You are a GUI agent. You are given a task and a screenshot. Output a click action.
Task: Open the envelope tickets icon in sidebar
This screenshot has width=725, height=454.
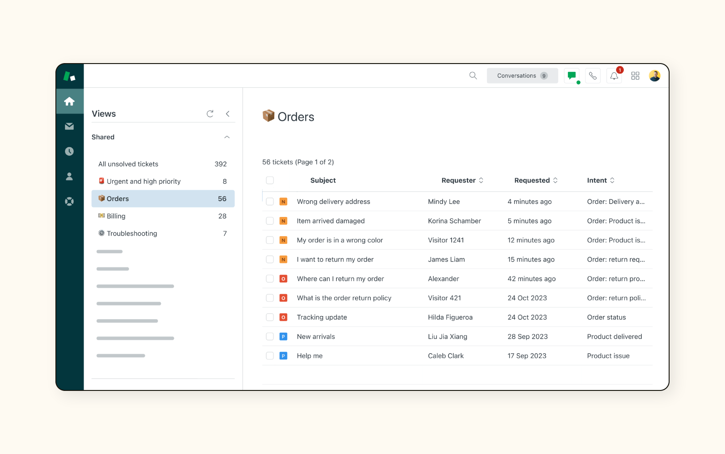coord(70,126)
